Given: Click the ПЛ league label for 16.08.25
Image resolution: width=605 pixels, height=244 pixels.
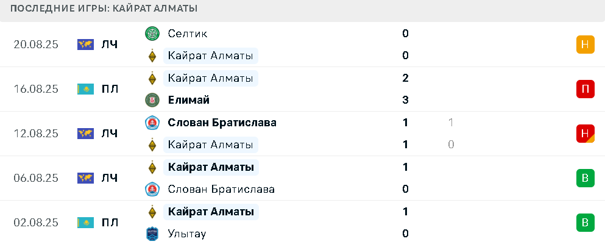Looking at the screenshot, I should [110, 89].
